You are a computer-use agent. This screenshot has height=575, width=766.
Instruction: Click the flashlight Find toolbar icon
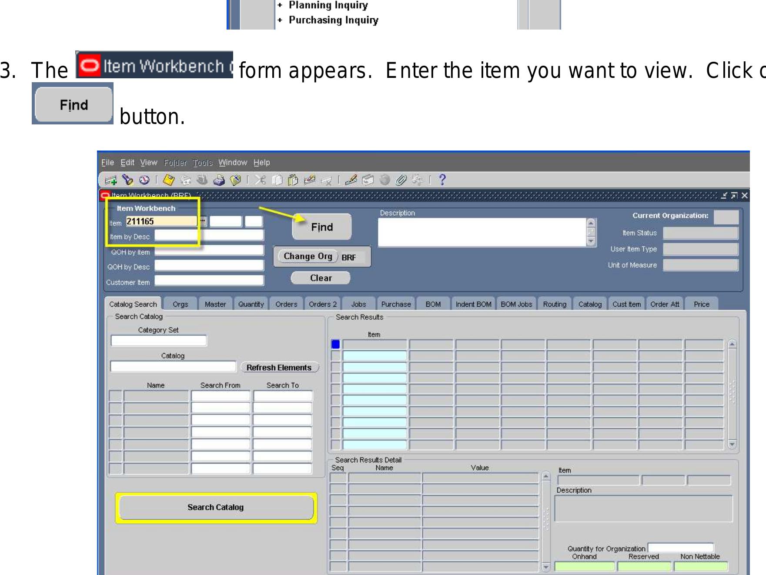click(127, 180)
